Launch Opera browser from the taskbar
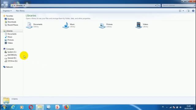The width and height of the screenshot is (196, 110). [31, 107]
